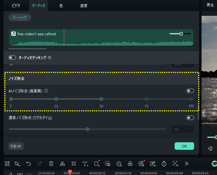217x175 pixels.
Task: Delete the selected clip with trash icon
Action: pos(51,164)
